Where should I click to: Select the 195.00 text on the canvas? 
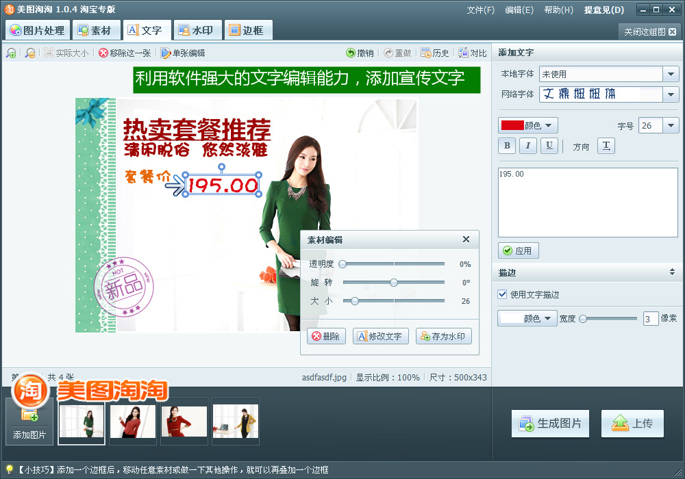(x=223, y=185)
